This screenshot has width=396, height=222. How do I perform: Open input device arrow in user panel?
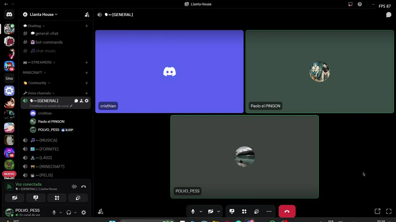click(61, 212)
